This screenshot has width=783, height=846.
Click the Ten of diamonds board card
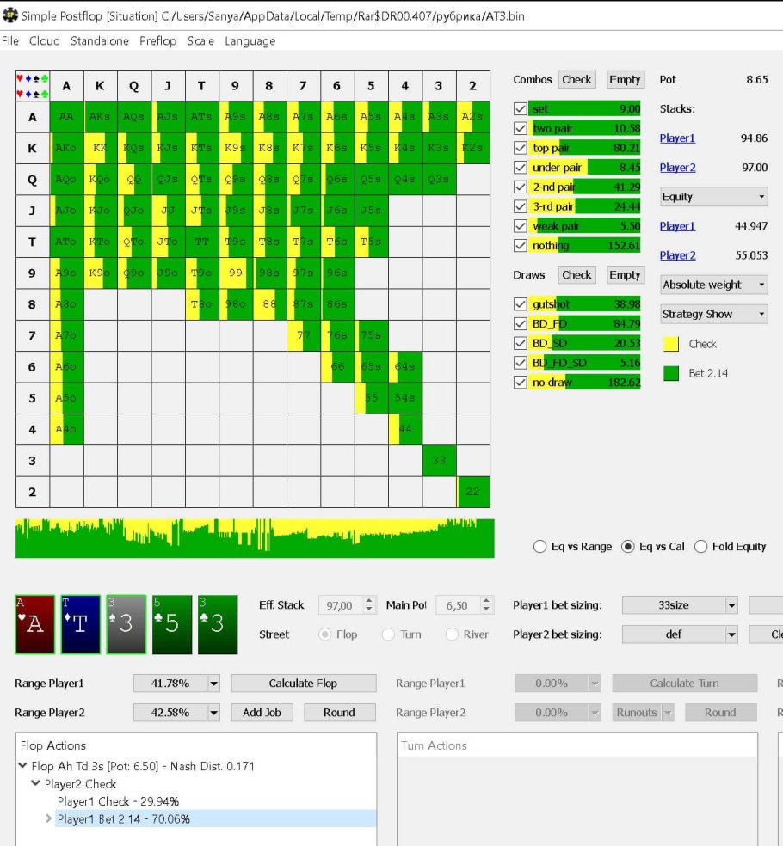coord(80,624)
